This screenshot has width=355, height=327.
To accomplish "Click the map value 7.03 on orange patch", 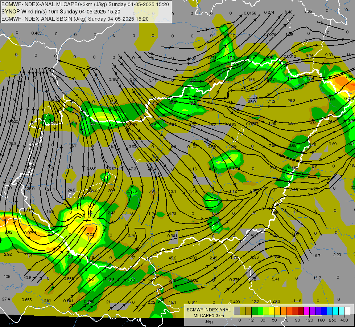I will click(x=91, y=234).
